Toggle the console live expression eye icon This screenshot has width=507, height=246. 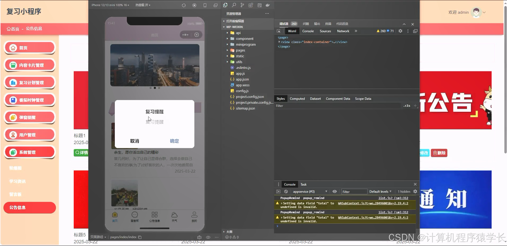click(335, 192)
